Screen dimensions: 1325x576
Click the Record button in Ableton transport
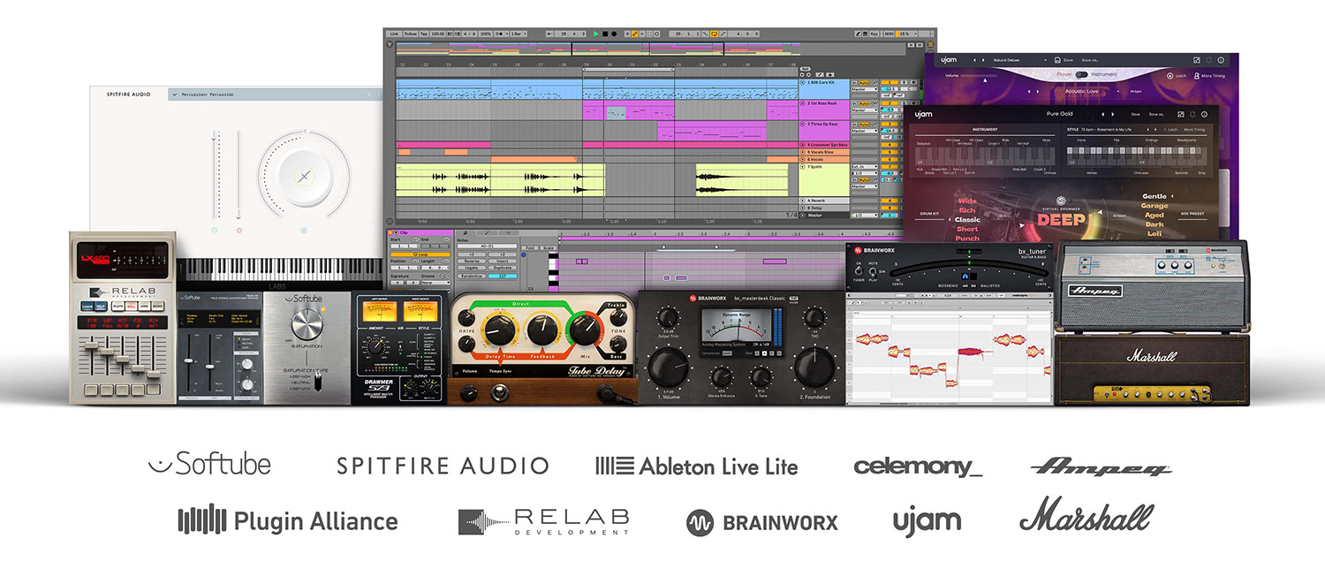coord(613,34)
